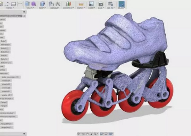This screenshot has height=136, width=191.
Task: Open the CREATE dropdown menu
Action: coord(30,8)
